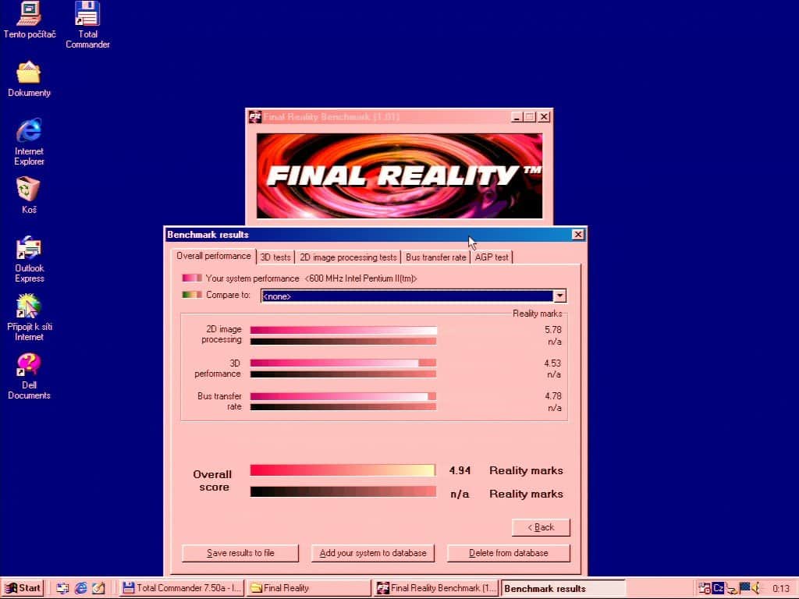Click Your system performance pink legend swatch
Screen dimensions: 799x599
tap(192, 278)
